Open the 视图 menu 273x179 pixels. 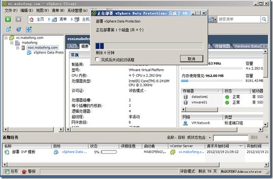(42, 10)
